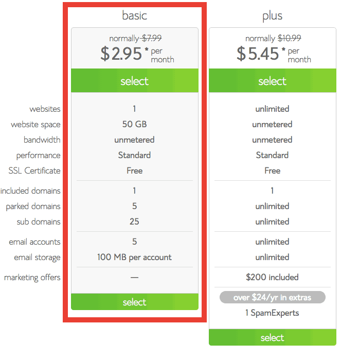
Task: Click the "50 GB" website space value
Action: click(x=134, y=124)
